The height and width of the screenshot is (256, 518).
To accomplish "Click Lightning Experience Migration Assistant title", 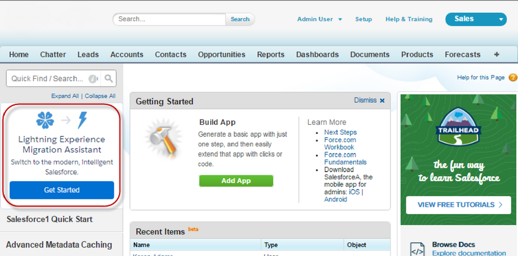I will [x=62, y=144].
